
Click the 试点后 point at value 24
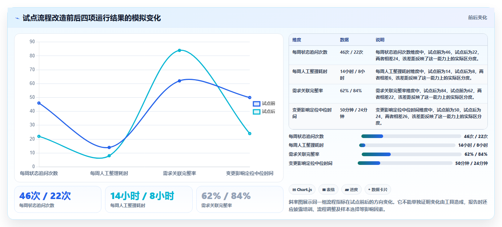click(x=250, y=134)
